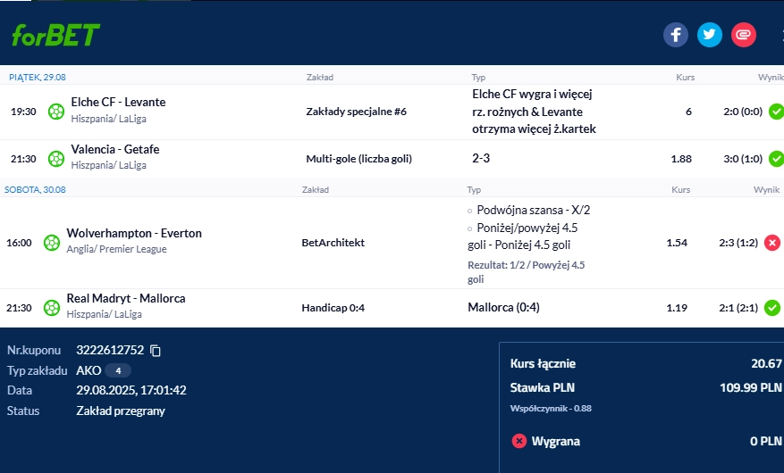
Task: Click PIĄTEK, 29.08 date header
Action: 38,78
